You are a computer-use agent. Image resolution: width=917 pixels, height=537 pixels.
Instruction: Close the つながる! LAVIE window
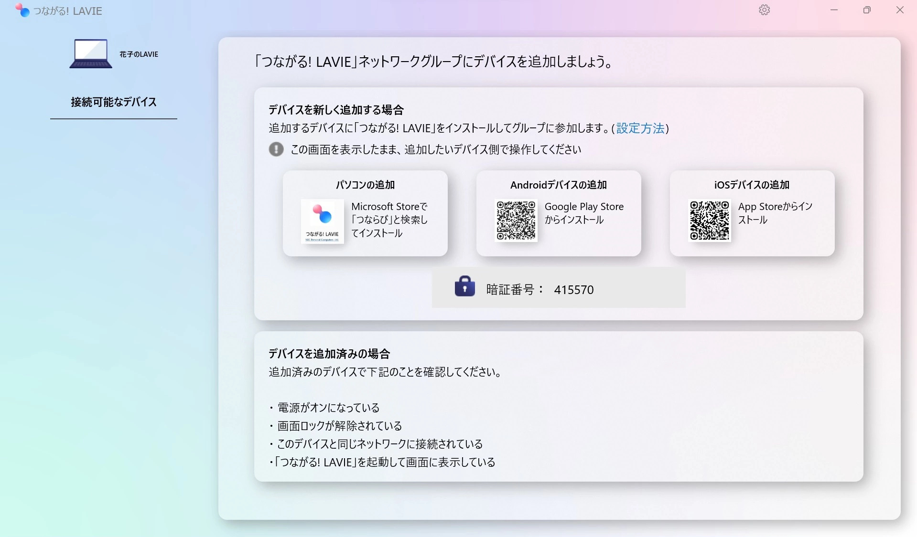pos(900,10)
